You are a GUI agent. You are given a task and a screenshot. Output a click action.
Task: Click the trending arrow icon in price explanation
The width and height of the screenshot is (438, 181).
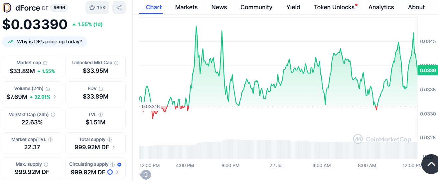coord(11,42)
